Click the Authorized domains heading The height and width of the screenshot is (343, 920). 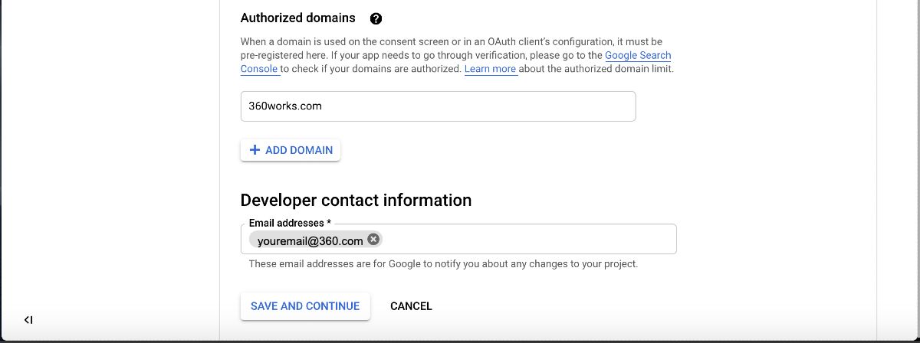tap(298, 18)
